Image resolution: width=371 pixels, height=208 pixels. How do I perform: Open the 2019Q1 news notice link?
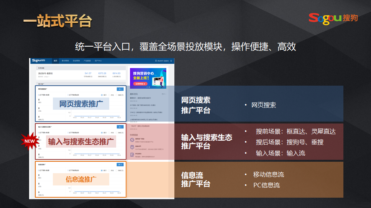tap(146, 112)
